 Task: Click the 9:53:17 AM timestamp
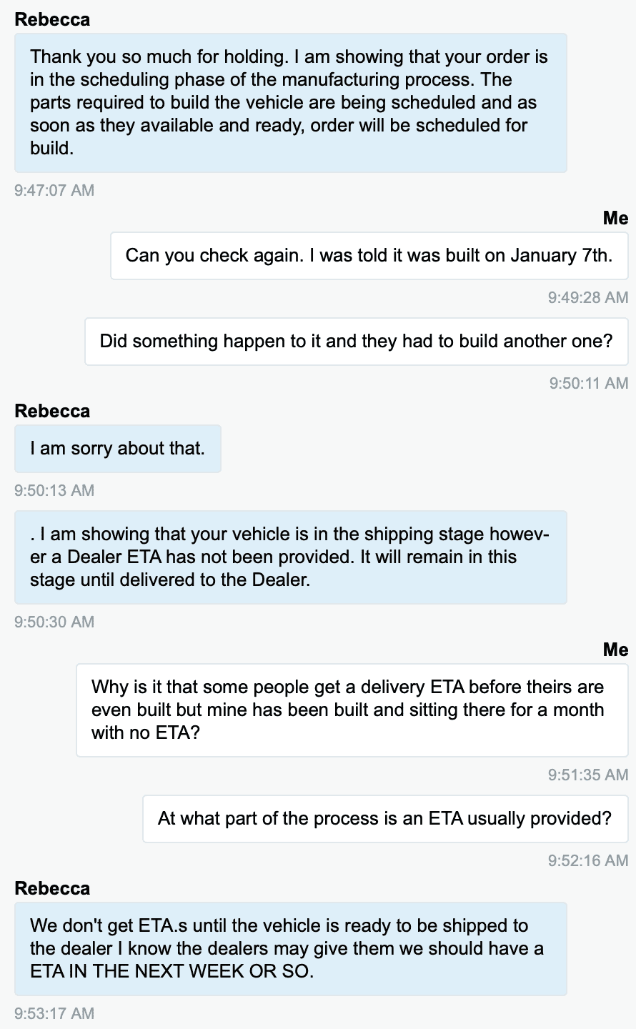54,1013
